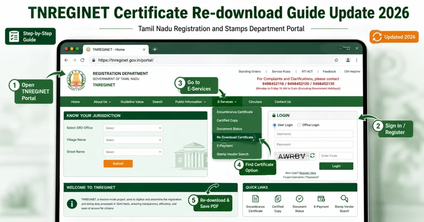This screenshot has height=222, width=424.
Task: Select the Office Login radio button
Action: click(x=299, y=125)
